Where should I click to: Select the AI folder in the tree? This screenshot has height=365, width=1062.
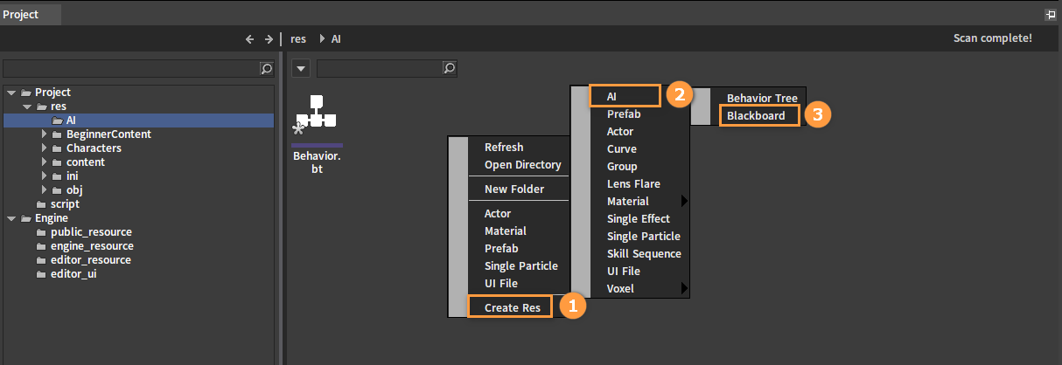[x=72, y=121]
